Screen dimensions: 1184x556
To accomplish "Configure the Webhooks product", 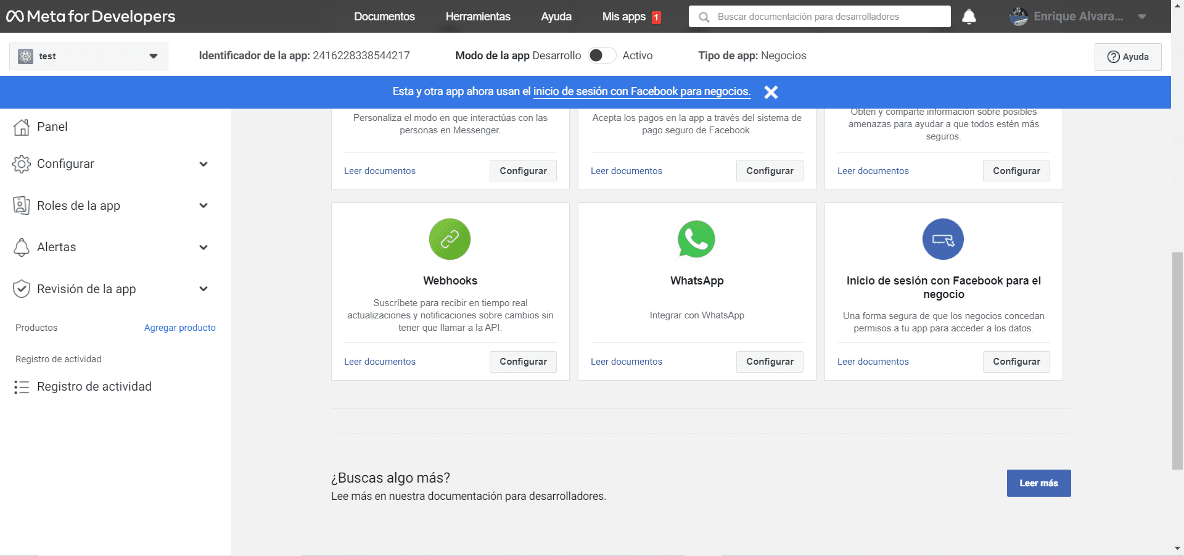I will [523, 362].
